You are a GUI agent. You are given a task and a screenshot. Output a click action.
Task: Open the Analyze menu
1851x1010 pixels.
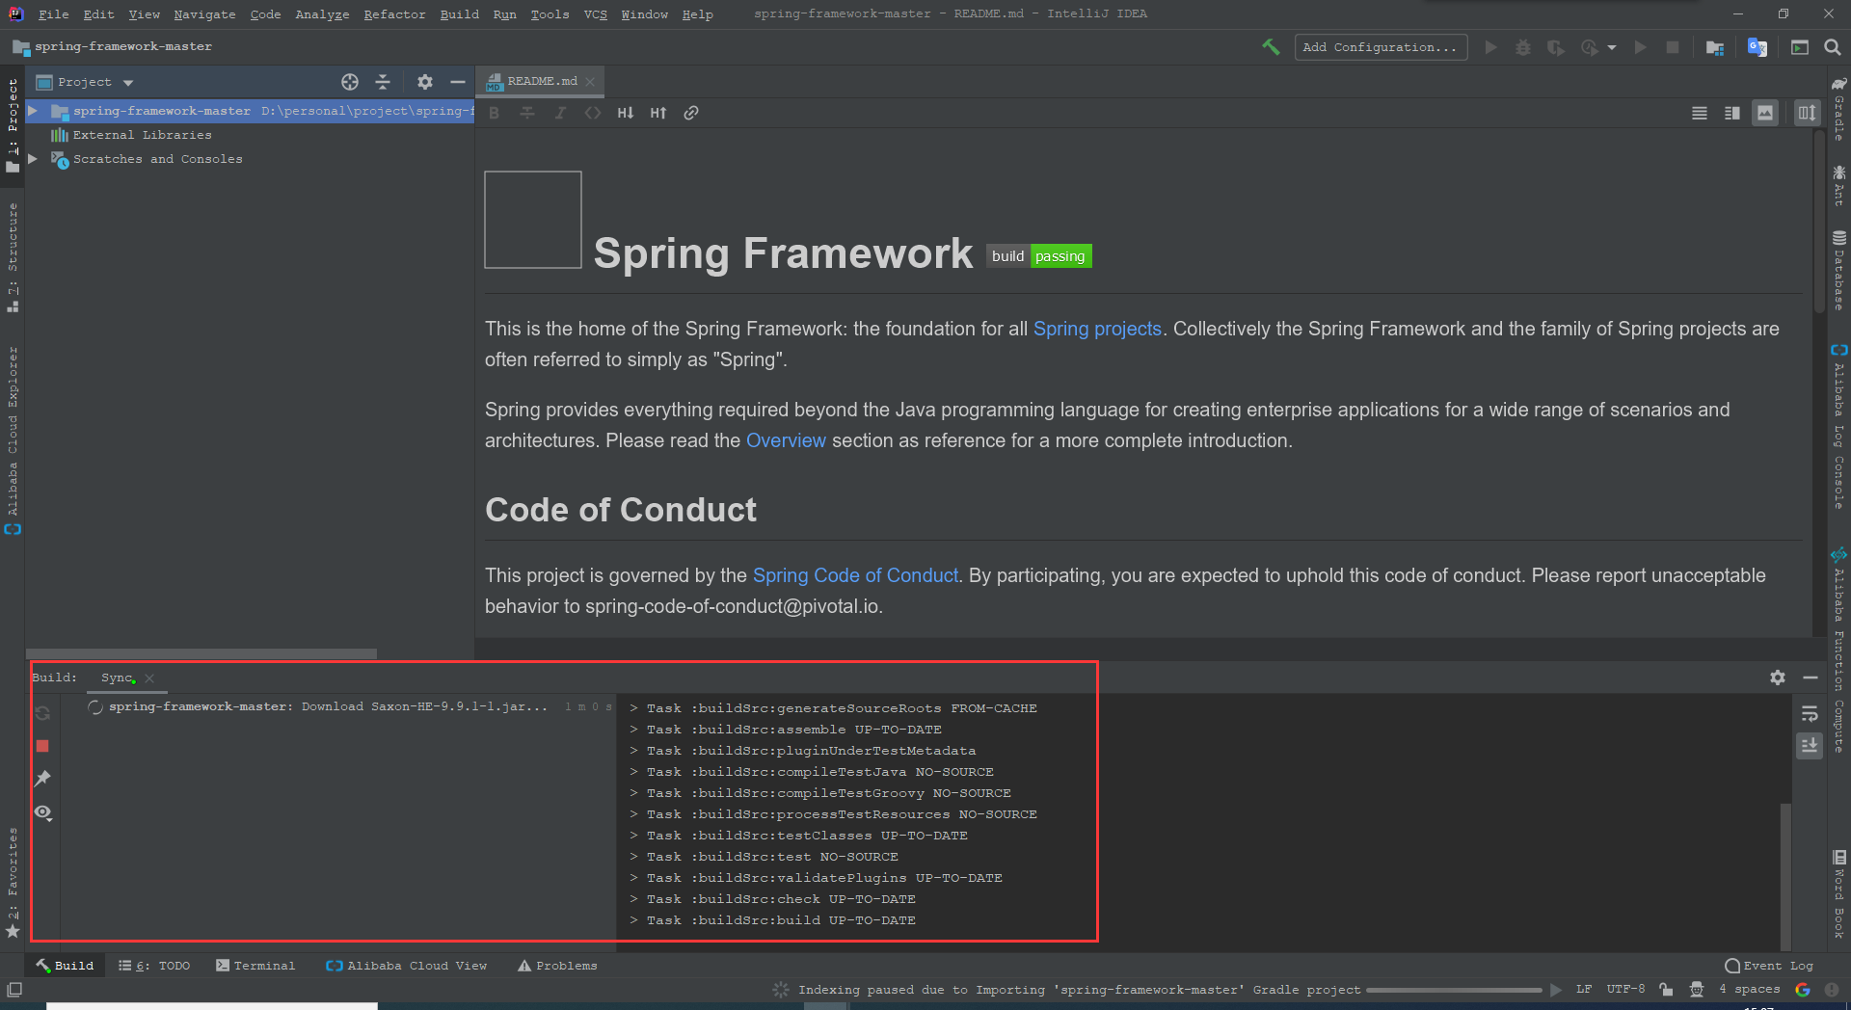pyautogui.click(x=322, y=13)
